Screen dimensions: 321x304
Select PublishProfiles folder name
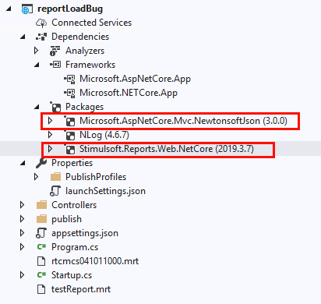click(96, 177)
